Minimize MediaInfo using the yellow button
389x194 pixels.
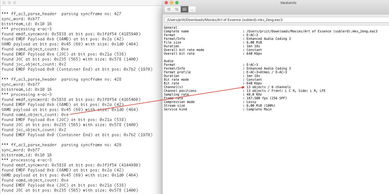tap(172, 3)
